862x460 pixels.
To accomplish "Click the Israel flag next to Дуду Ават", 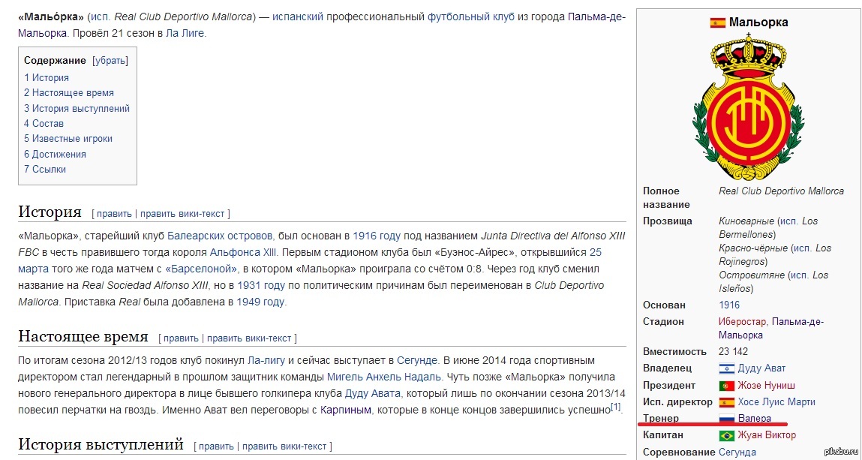I will pos(726,368).
